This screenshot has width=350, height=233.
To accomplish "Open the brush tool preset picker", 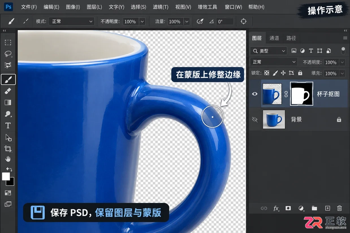I will [x=11, y=21].
